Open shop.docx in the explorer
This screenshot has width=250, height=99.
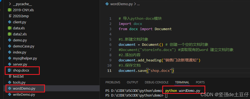click(x=21, y=70)
